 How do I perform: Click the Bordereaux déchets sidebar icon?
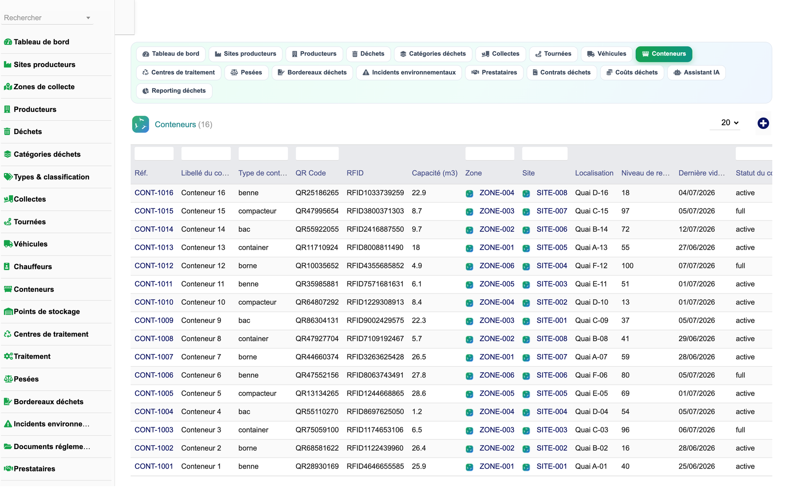[8, 402]
